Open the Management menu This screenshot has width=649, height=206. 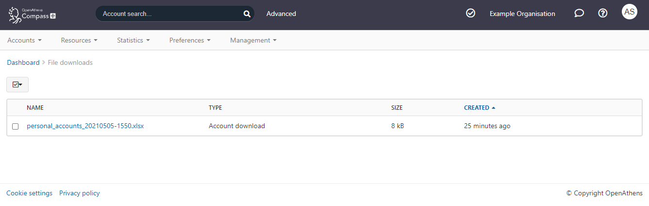[253, 41]
